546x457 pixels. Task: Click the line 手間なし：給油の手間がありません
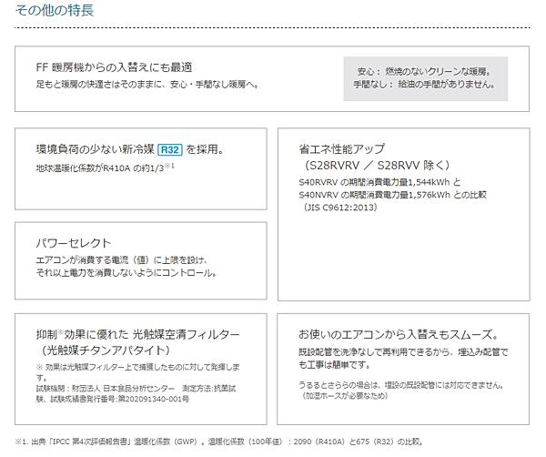pos(424,84)
